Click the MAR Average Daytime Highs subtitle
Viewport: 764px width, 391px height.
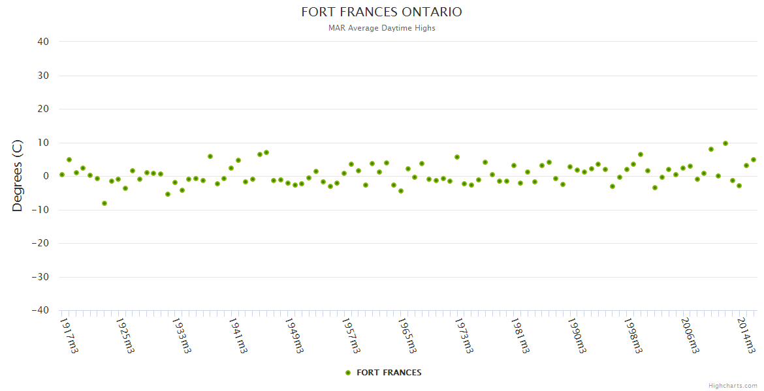tap(381, 28)
